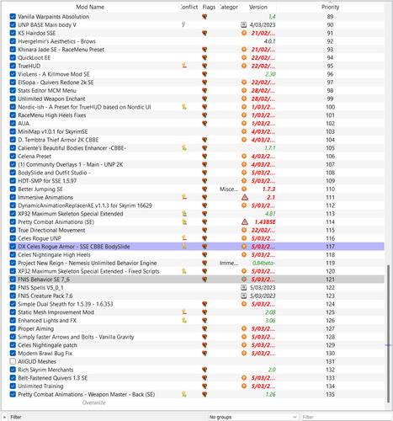Click the heart flag icon for Rich Skyrim Merchants

point(204,370)
